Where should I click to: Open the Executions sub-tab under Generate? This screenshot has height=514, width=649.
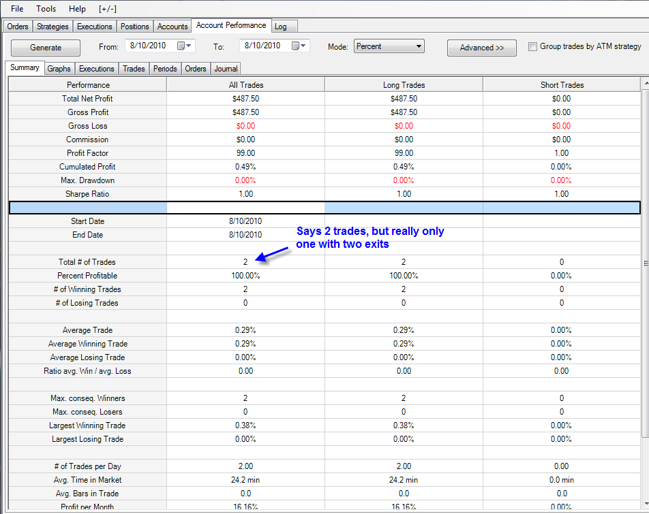click(x=96, y=69)
